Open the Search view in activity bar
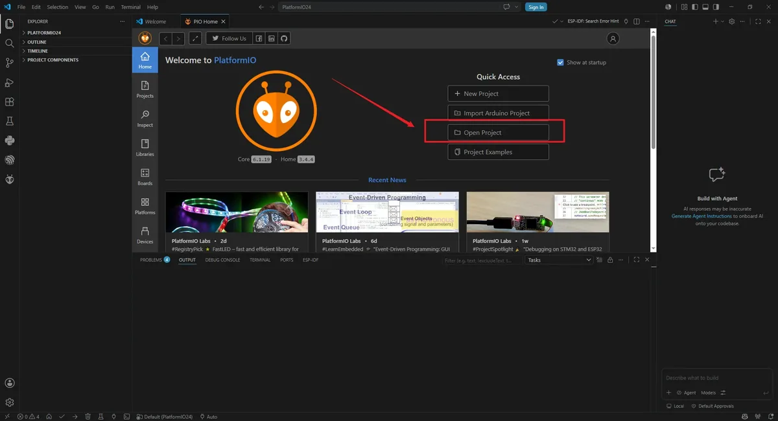This screenshot has width=778, height=421. coord(9,43)
